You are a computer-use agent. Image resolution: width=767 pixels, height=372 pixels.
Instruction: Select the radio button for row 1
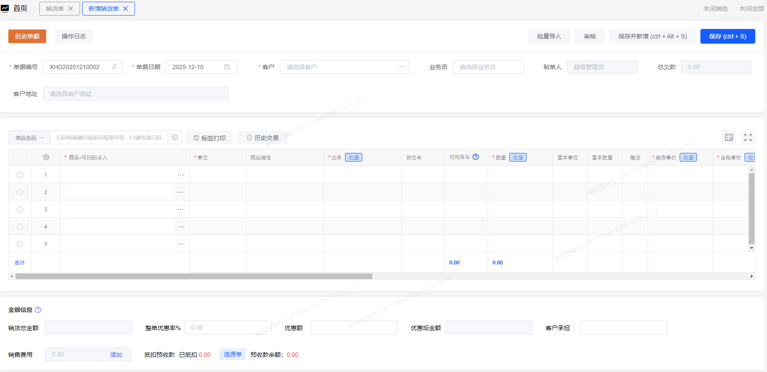(19, 175)
